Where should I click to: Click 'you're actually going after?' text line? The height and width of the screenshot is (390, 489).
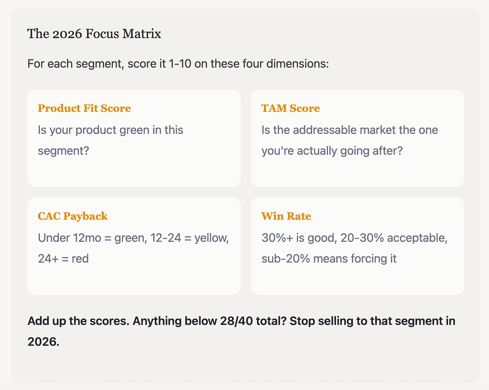(x=332, y=151)
